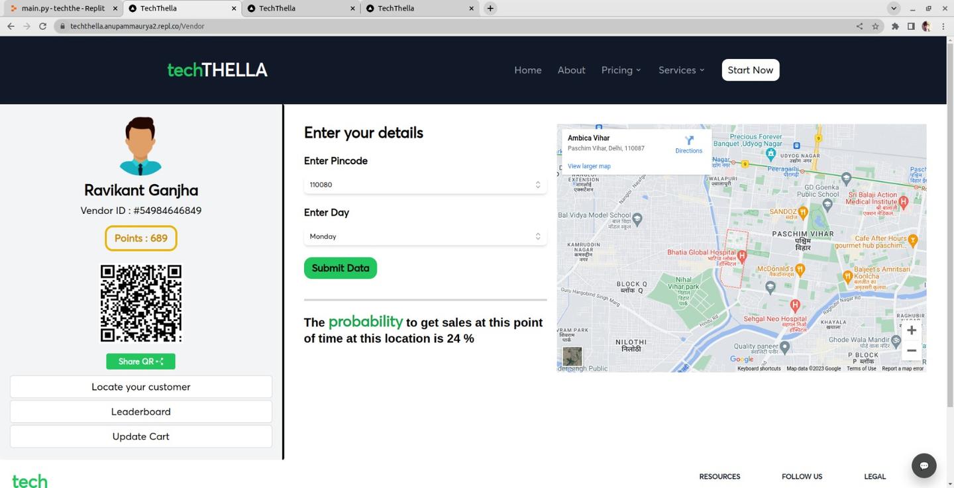Click McDonald's map marker

pos(800,269)
